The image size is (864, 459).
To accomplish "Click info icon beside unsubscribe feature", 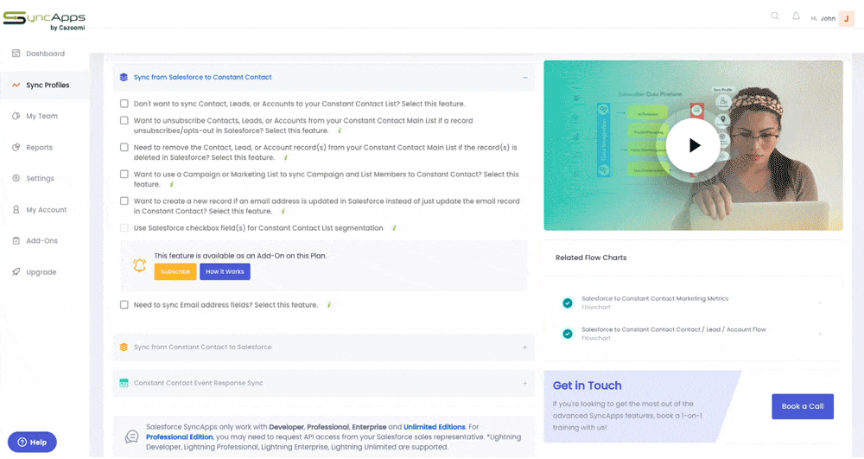I will coord(340,131).
